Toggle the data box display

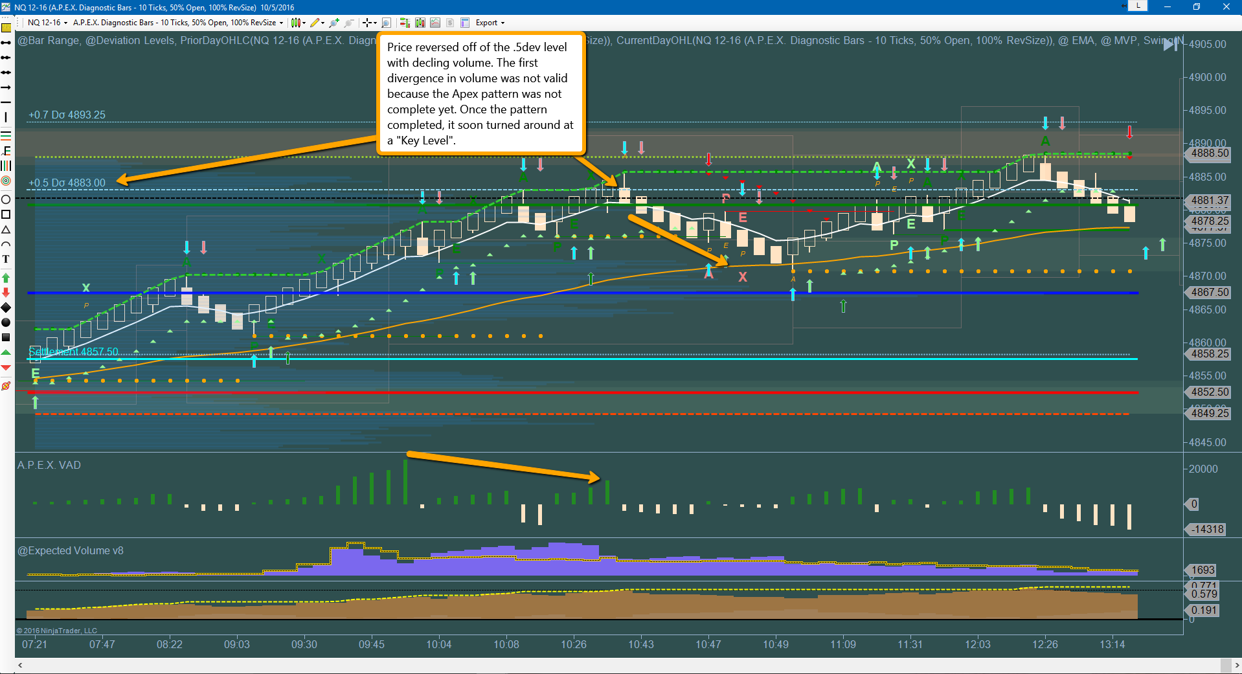[x=386, y=23]
